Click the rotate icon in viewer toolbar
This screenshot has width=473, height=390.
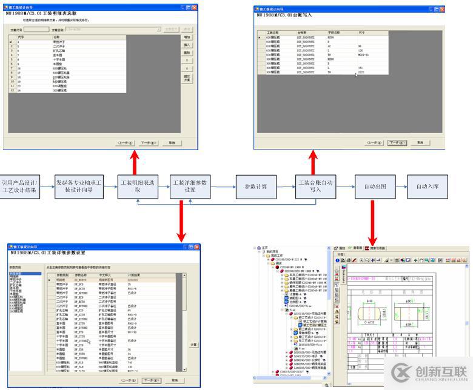421,260
